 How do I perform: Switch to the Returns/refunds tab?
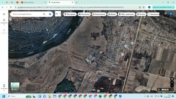click(29, 2)
